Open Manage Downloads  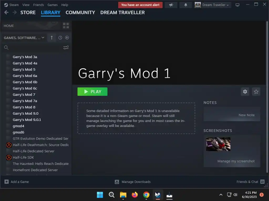[x=133, y=182]
